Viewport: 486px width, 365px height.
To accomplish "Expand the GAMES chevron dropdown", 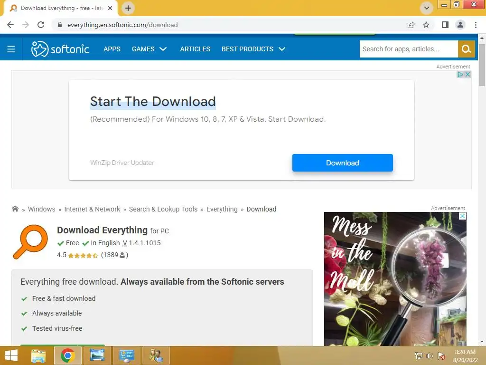I will pos(163,49).
